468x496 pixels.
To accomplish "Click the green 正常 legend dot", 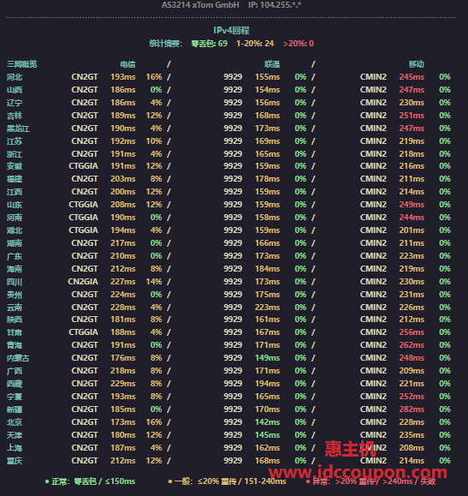I will tap(47, 481).
